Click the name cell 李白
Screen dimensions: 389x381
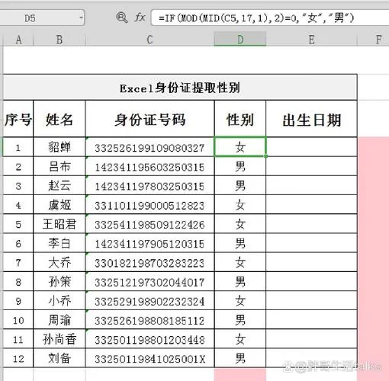[x=59, y=243]
